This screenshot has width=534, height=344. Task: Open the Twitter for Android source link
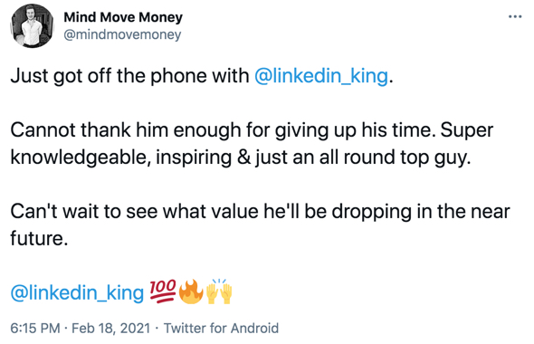[x=221, y=328]
